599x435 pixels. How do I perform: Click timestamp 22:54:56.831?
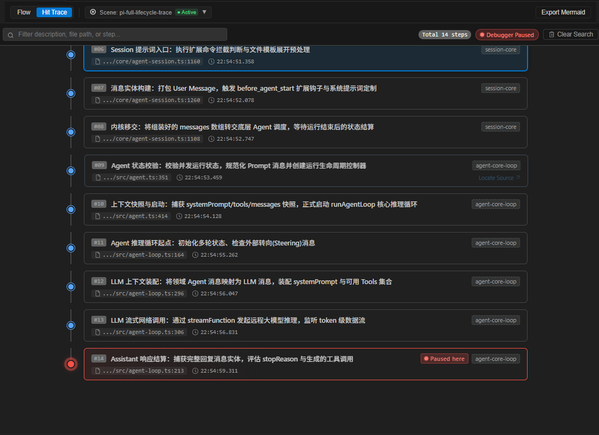219,332
